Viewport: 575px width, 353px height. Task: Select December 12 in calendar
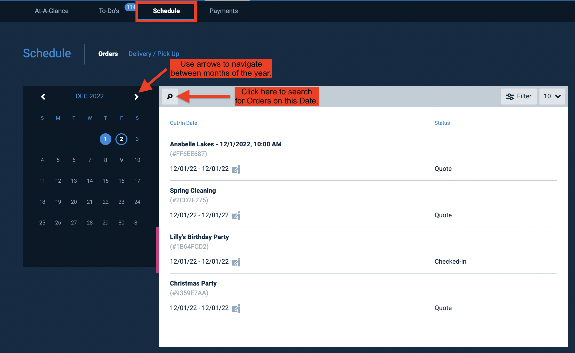pos(58,181)
